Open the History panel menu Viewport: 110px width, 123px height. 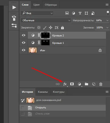[x=107, y=92]
